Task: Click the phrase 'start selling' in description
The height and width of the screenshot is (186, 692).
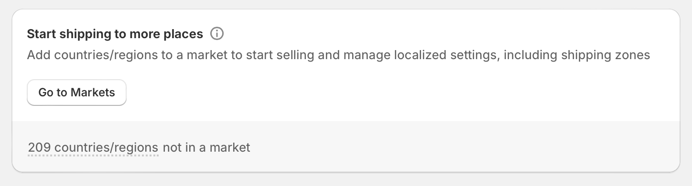Action: [279, 55]
